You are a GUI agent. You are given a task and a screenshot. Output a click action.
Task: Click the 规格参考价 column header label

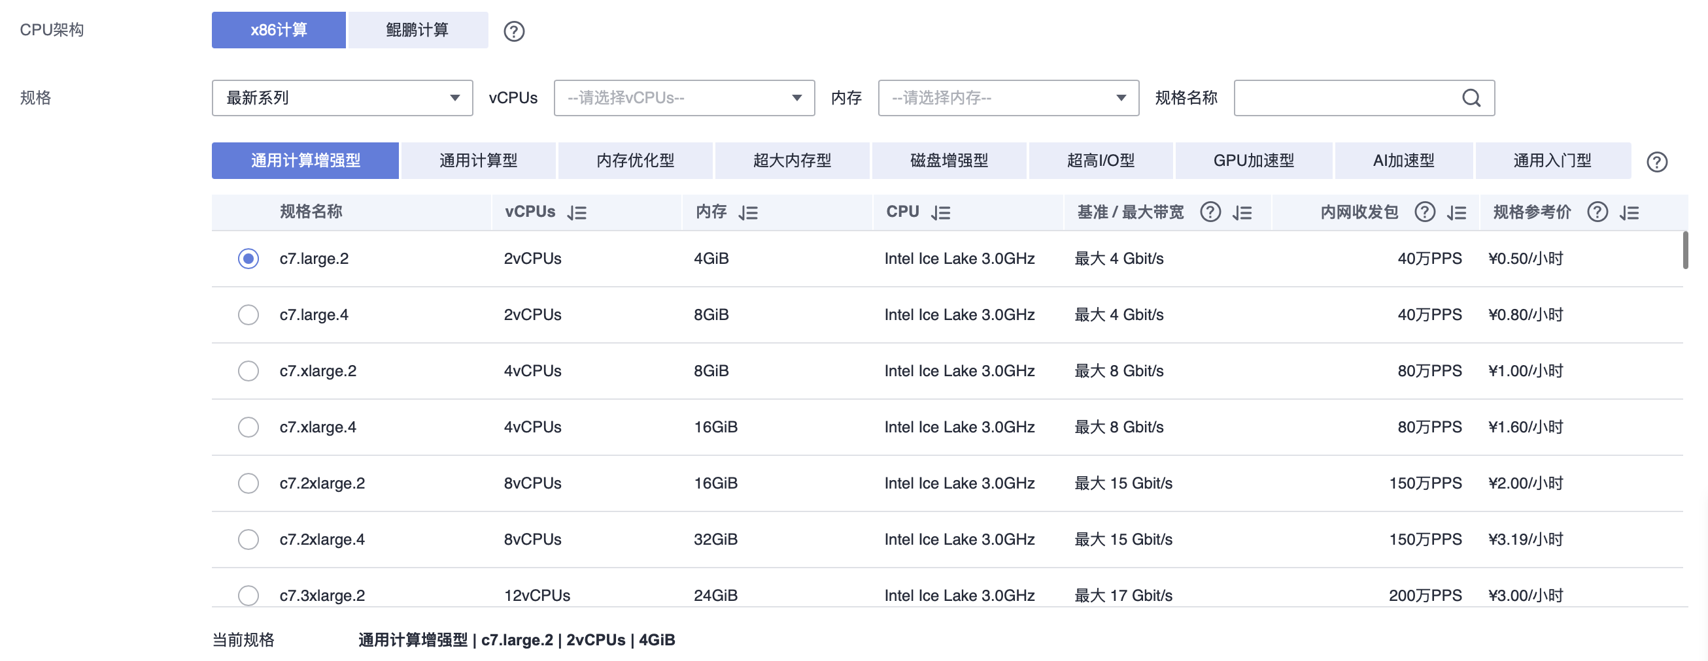[1531, 212]
